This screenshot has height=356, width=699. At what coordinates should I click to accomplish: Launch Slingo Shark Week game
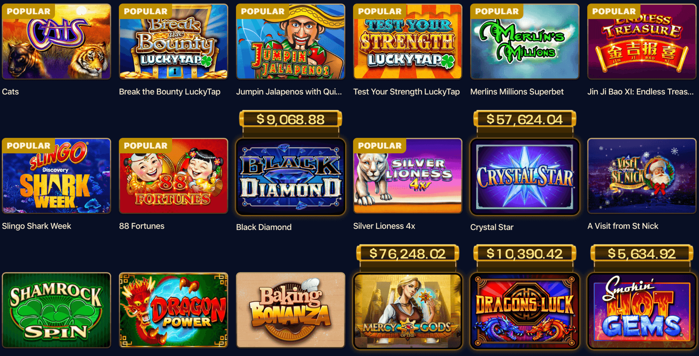pyautogui.click(x=56, y=176)
